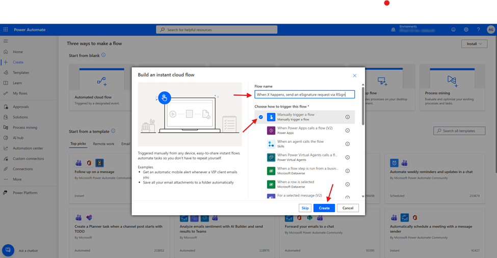This screenshot has height=258, width=497.
Task: Click the feedback smiley icon
Action: tap(453, 30)
